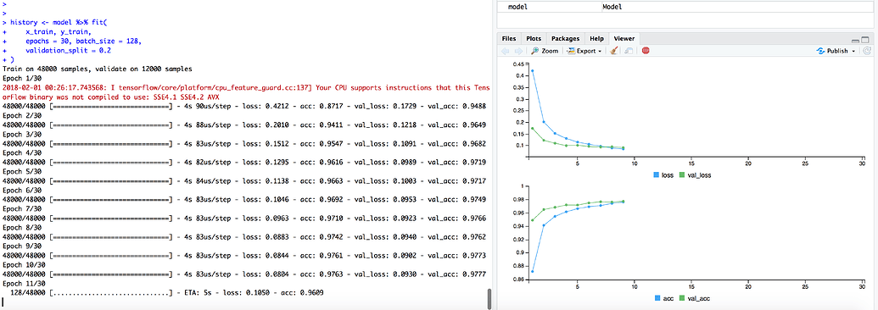Click the console vertical scrollbar
The height and width of the screenshot is (310, 878).
click(x=489, y=299)
